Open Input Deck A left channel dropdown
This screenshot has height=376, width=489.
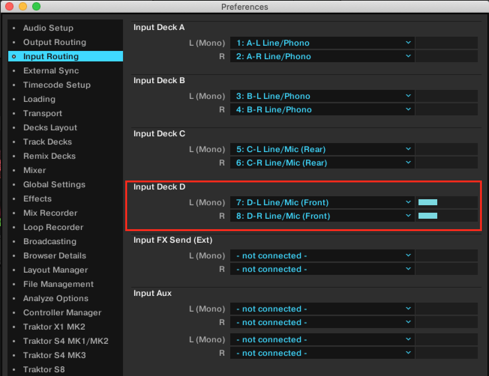(322, 43)
